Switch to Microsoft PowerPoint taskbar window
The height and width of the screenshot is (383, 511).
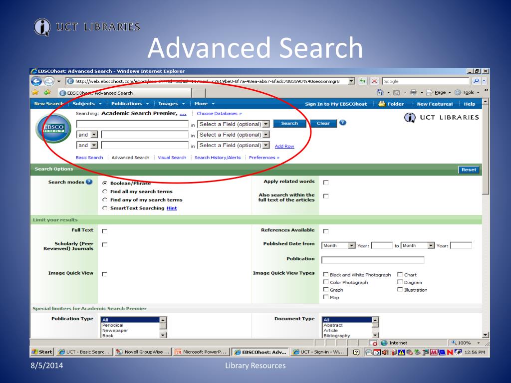point(201,352)
